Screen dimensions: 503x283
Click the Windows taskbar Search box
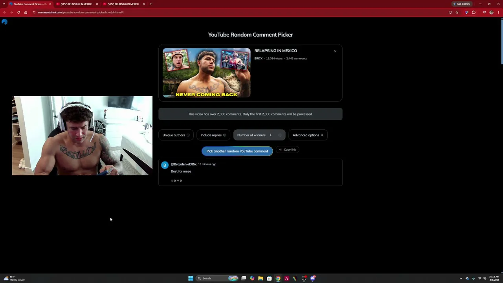tap(217, 278)
